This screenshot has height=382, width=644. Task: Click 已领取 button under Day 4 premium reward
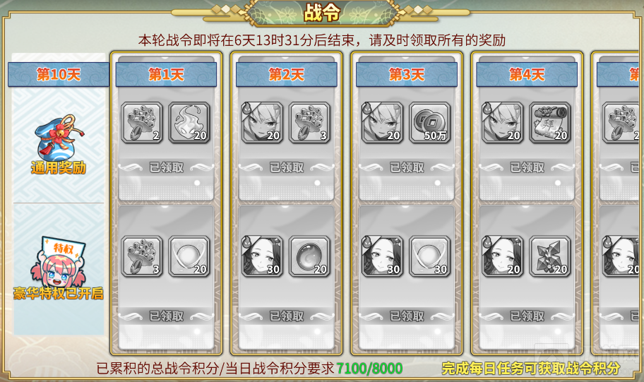pos(527,316)
